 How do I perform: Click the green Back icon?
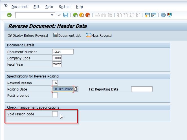coord(75,15)
